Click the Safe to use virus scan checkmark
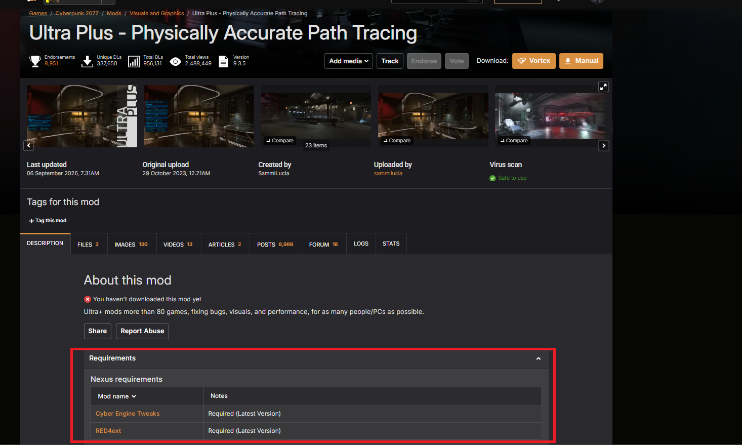The image size is (742, 445). [x=492, y=178]
